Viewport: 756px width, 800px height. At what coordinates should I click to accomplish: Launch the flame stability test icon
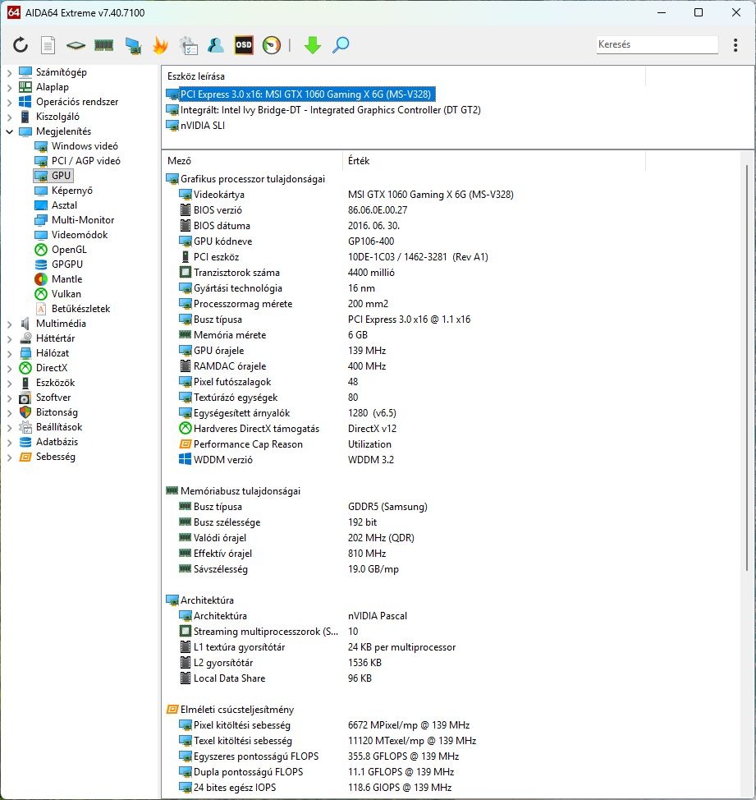pos(160,45)
